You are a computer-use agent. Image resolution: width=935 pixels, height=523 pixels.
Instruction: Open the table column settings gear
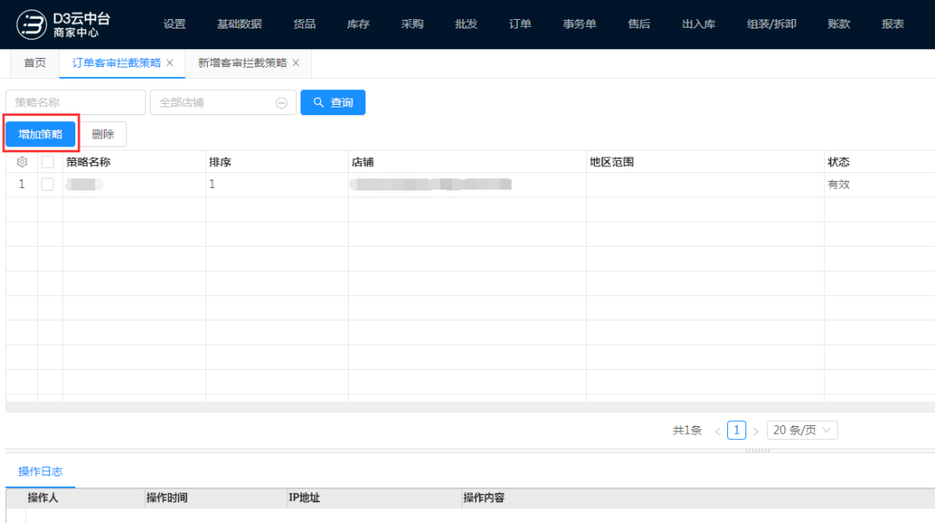[x=22, y=162]
